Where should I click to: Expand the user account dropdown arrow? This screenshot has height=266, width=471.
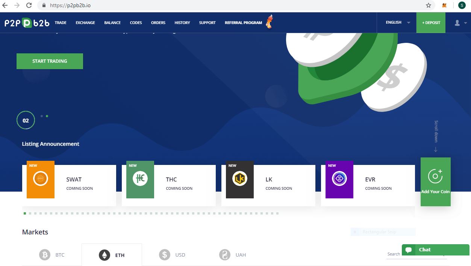(465, 23)
